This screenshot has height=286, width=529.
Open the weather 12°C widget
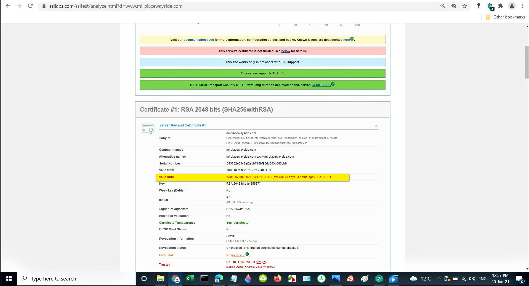pos(421,279)
